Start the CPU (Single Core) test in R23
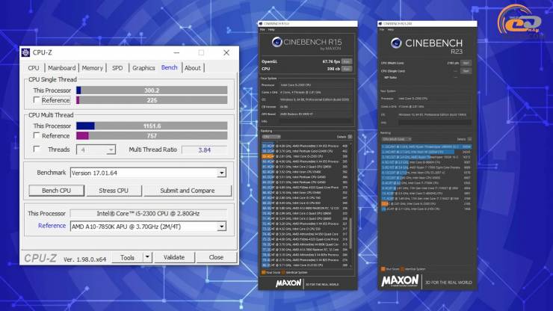The height and width of the screenshot is (311, 553). click(466, 71)
